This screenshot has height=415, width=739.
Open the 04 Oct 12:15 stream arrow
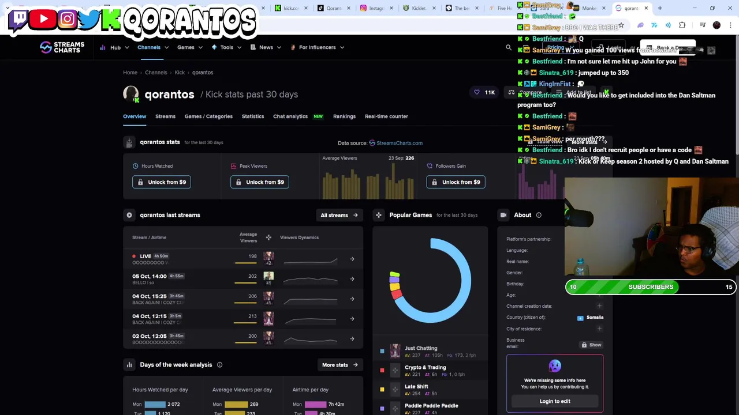(x=352, y=319)
